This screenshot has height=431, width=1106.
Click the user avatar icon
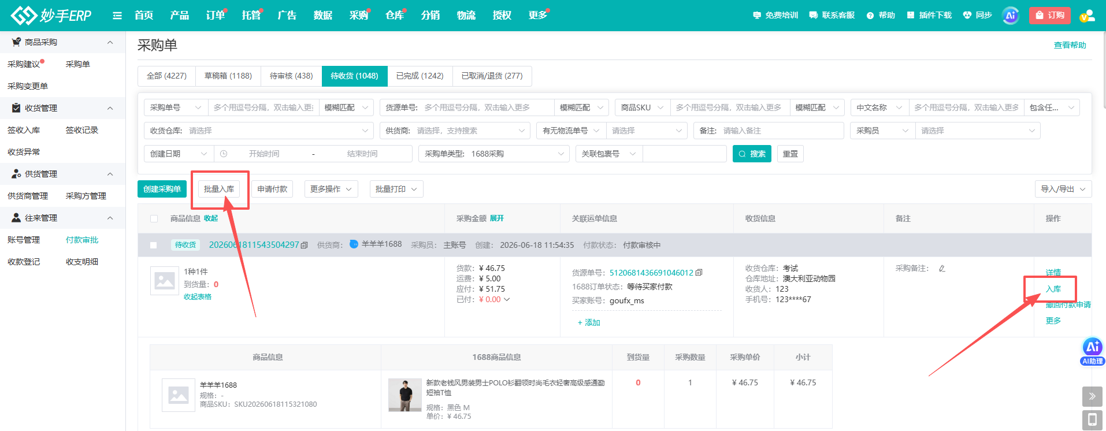1087,16
